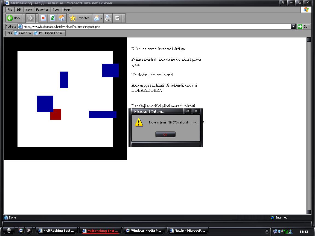The image size is (315, 236).
Task: Open the address bar dropdown arrow
Action: (293, 26)
